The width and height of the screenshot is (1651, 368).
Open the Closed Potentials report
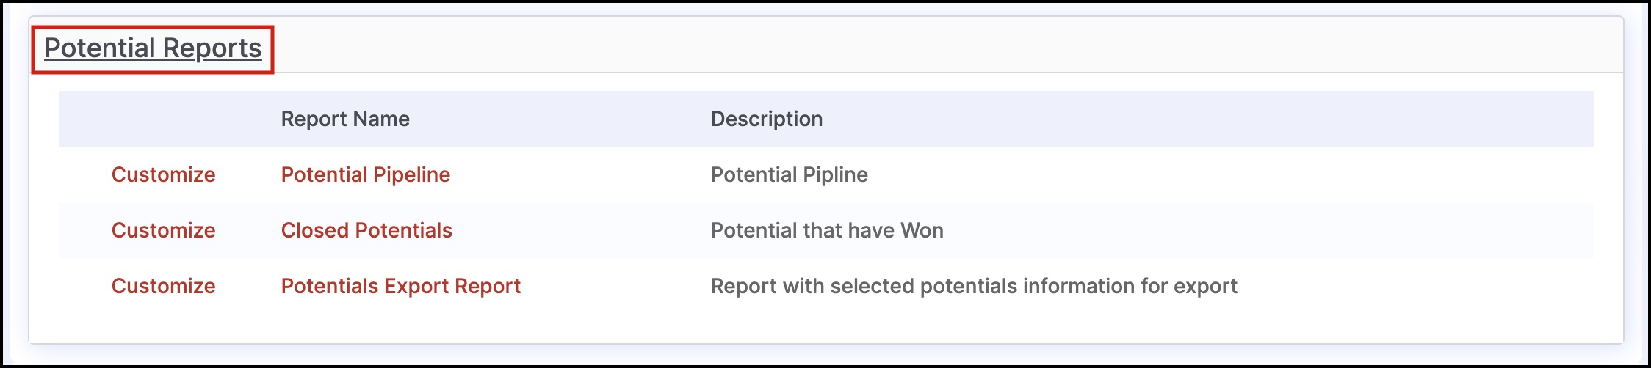click(366, 230)
